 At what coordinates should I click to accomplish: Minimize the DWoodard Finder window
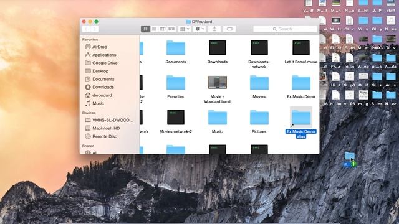click(x=90, y=22)
